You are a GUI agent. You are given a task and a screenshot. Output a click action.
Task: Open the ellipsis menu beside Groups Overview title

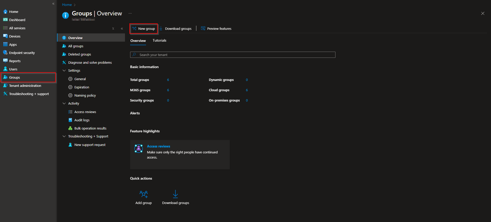click(130, 13)
